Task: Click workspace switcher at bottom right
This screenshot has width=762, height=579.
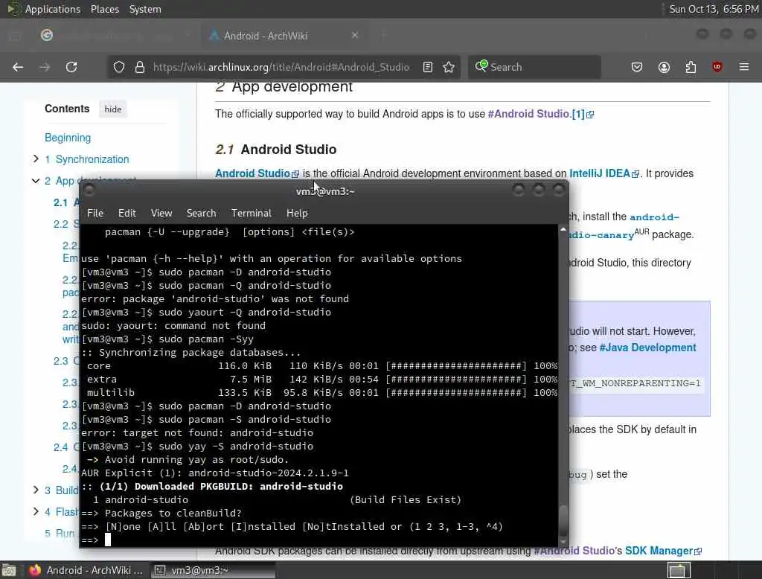Action: (x=679, y=570)
